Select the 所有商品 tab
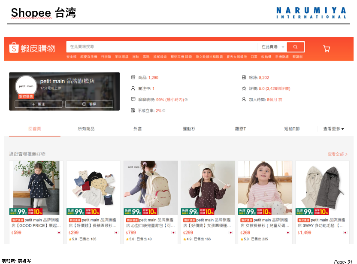The height and width of the screenshot is (264, 357). point(86,129)
